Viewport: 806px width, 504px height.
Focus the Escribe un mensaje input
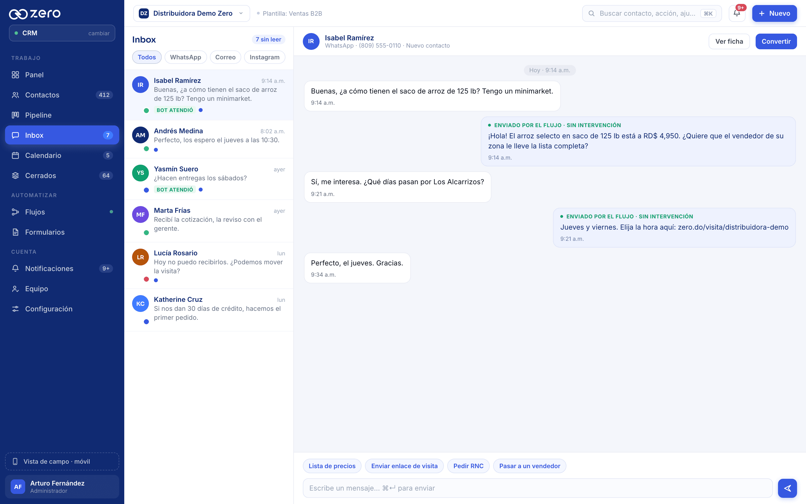tap(538, 488)
